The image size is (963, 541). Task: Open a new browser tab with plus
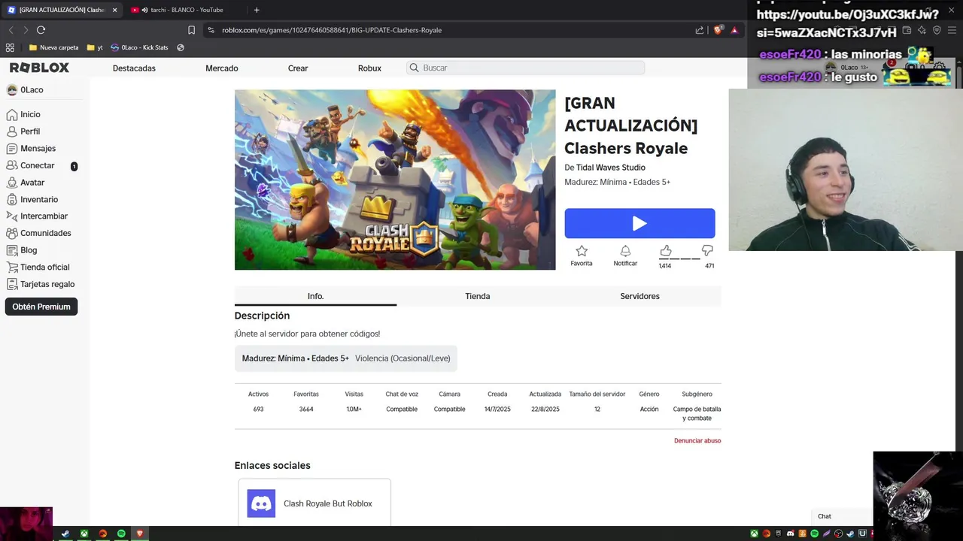click(x=257, y=10)
